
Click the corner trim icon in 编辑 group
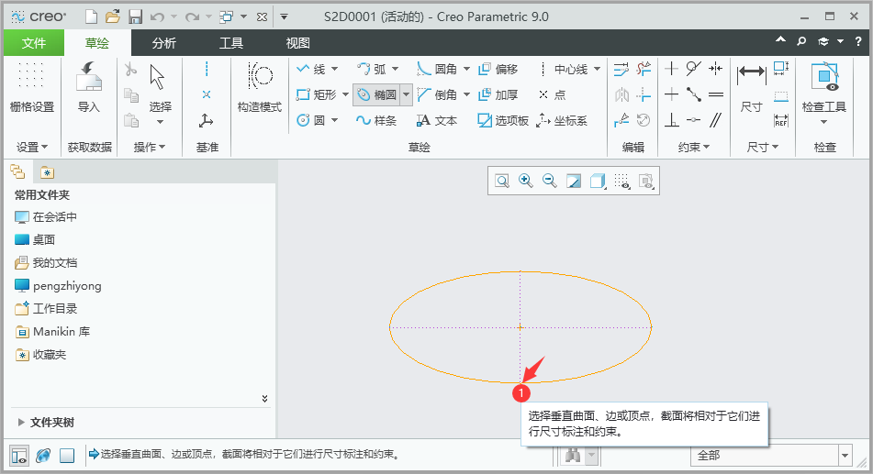pos(644,94)
